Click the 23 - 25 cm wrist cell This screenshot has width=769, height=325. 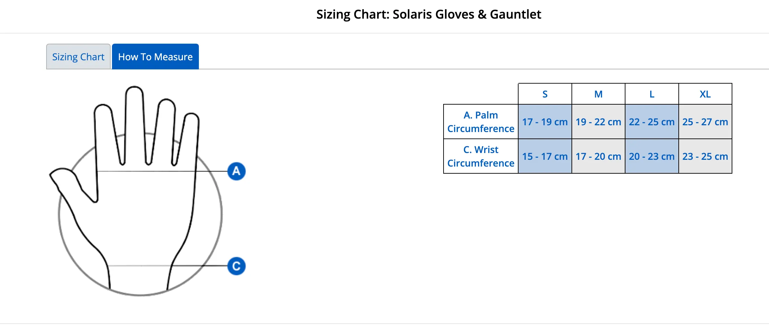pyautogui.click(x=705, y=156)
